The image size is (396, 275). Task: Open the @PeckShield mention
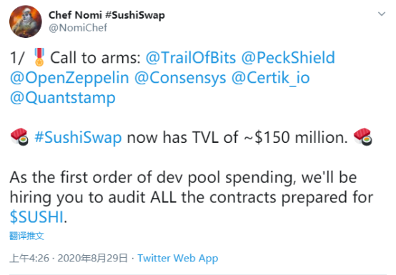[288, 58]
